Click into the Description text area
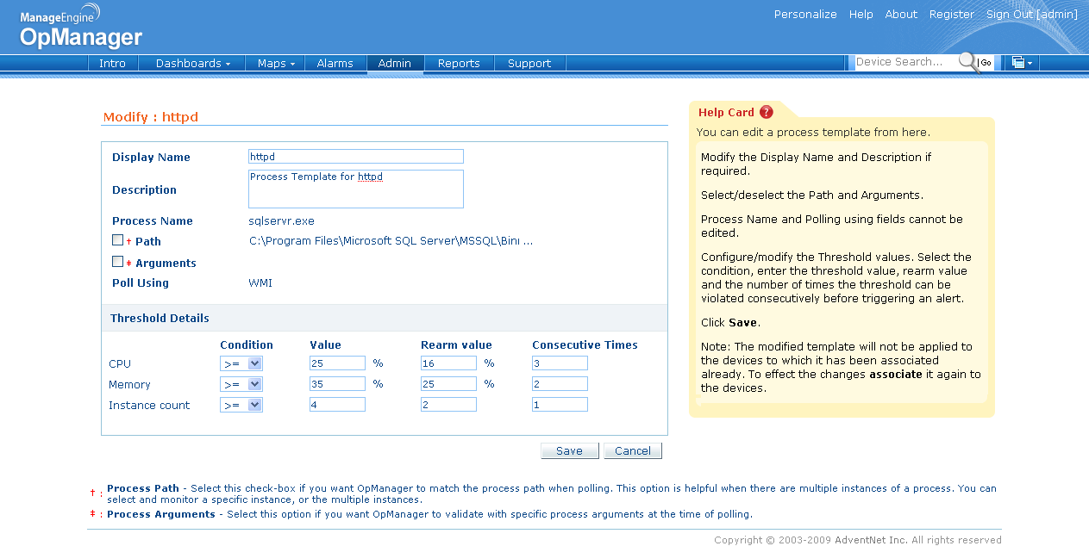The width and height of the screenshot is (1089, 546). click(x=356, y=189)
